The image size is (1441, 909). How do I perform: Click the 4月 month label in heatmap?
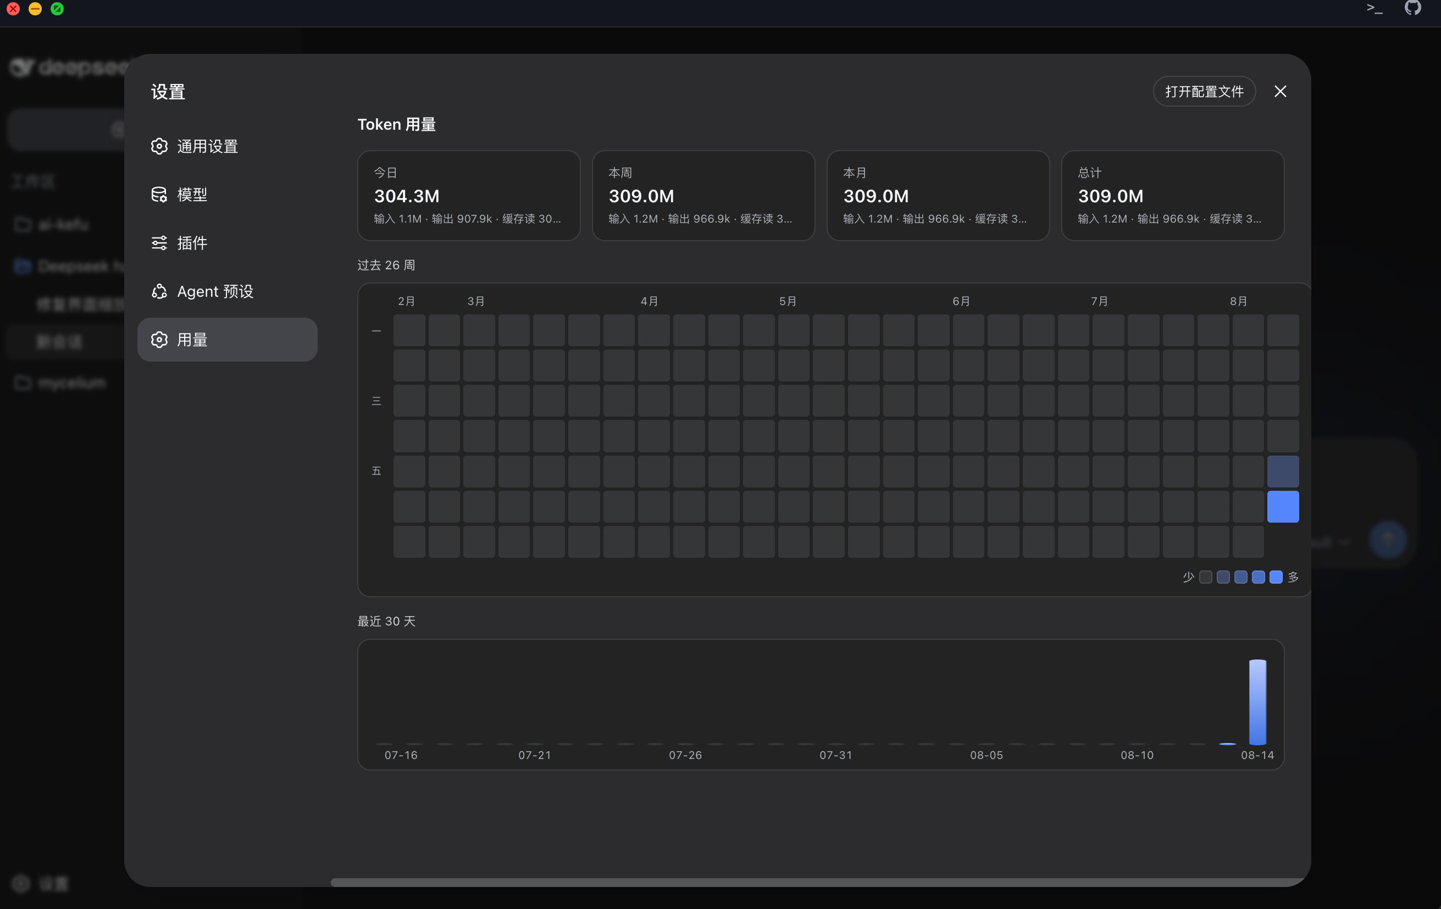tap(649, 301)
